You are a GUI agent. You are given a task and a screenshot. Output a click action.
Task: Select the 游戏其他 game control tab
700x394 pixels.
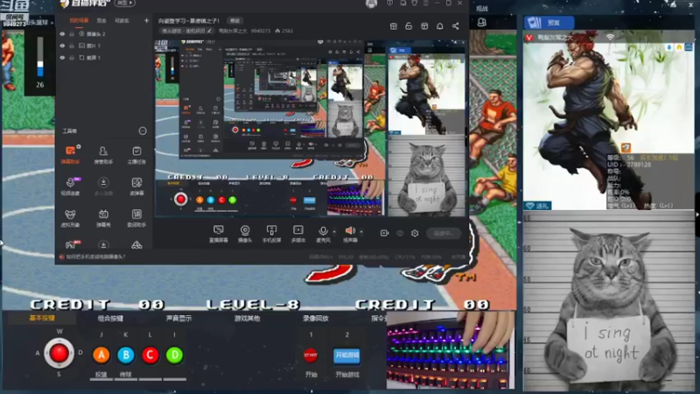pyautogui.click(x=248, y=319)
